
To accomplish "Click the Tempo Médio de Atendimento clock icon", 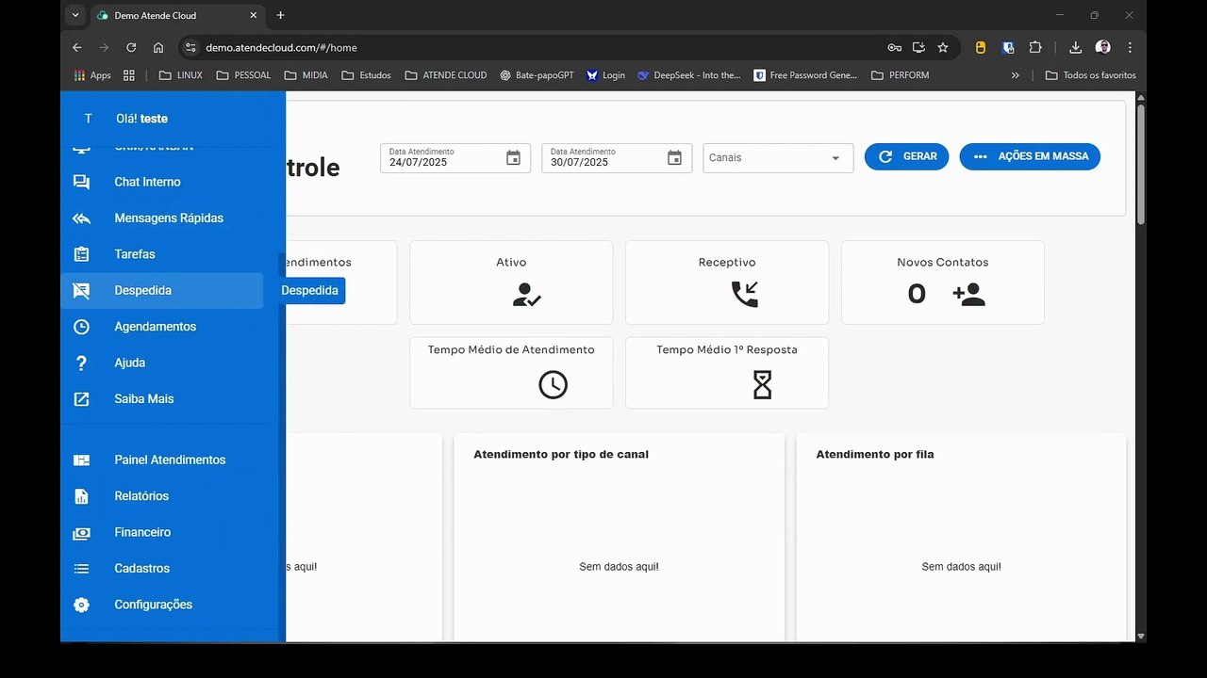I will click(x=554, y=384).
